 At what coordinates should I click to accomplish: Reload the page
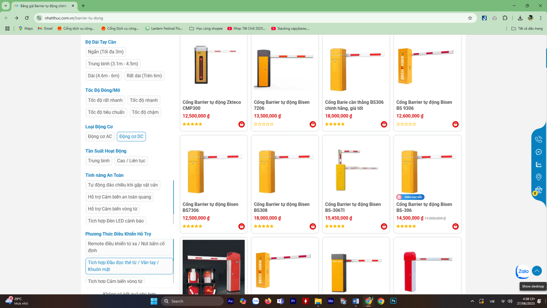tap(27, 18)
